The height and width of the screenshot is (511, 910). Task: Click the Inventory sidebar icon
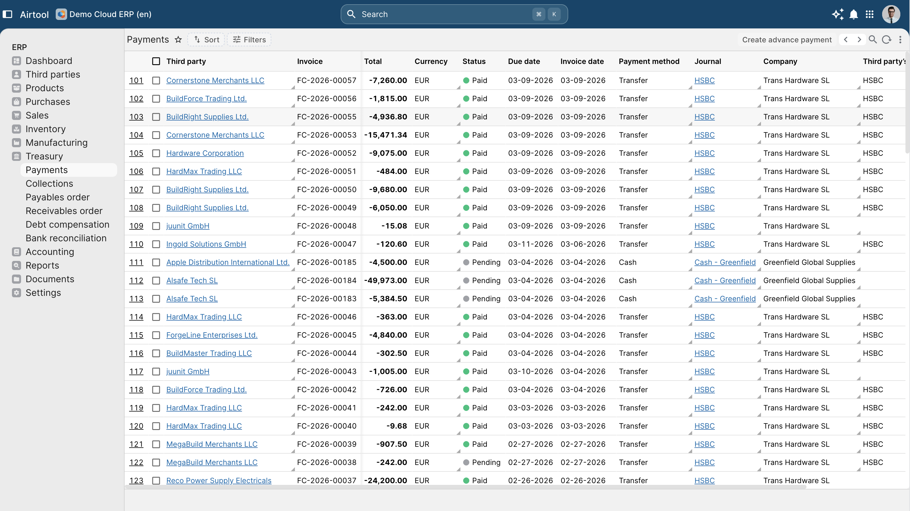(x=16, y=129)
